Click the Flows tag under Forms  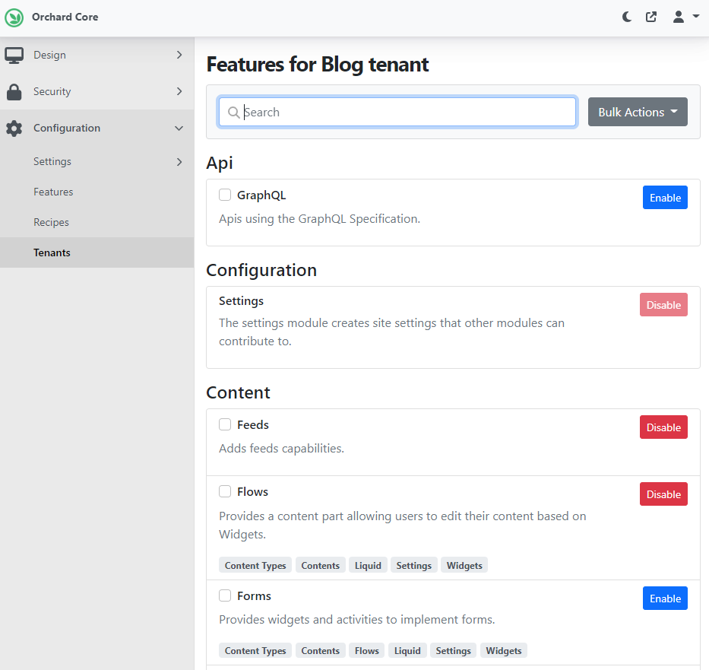[367, 650]
